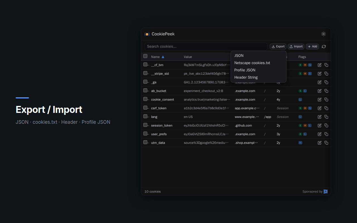Viewport: 357px width, 223px height.
Task: Refresh the cookie list
Action: coord(324,47)
